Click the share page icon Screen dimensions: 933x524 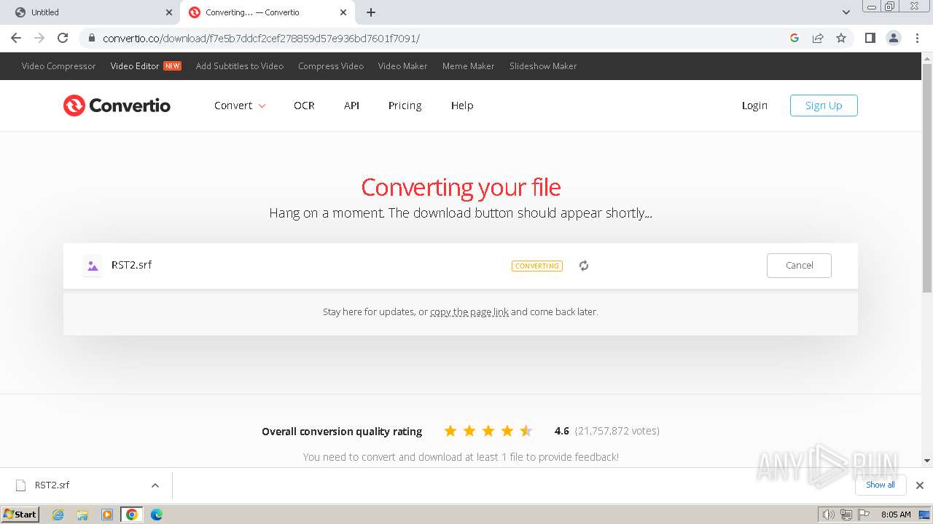point(818,38)
